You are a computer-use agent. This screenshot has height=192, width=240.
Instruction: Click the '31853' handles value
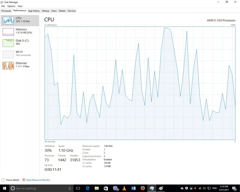pyautogui.click(x=75, y=160)
